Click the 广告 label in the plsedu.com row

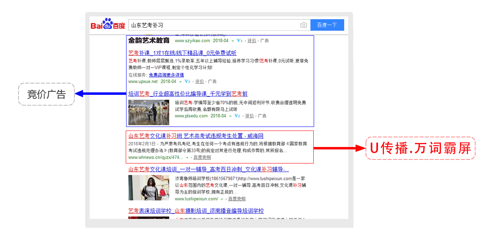click(262, 116)
